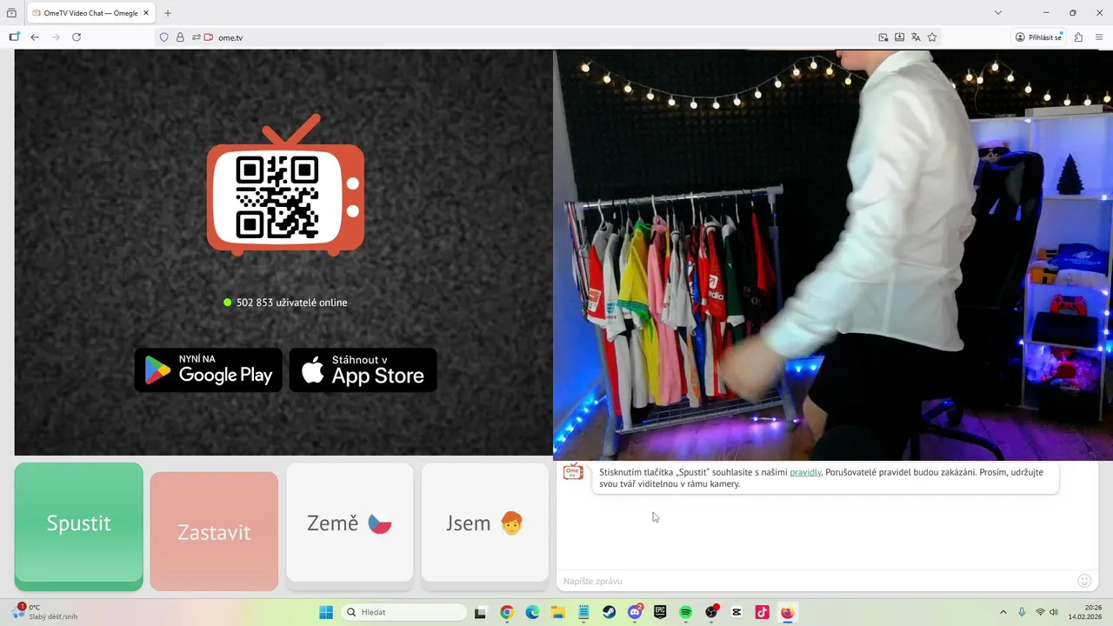Open OBS Studio from the taskbar

711,612
